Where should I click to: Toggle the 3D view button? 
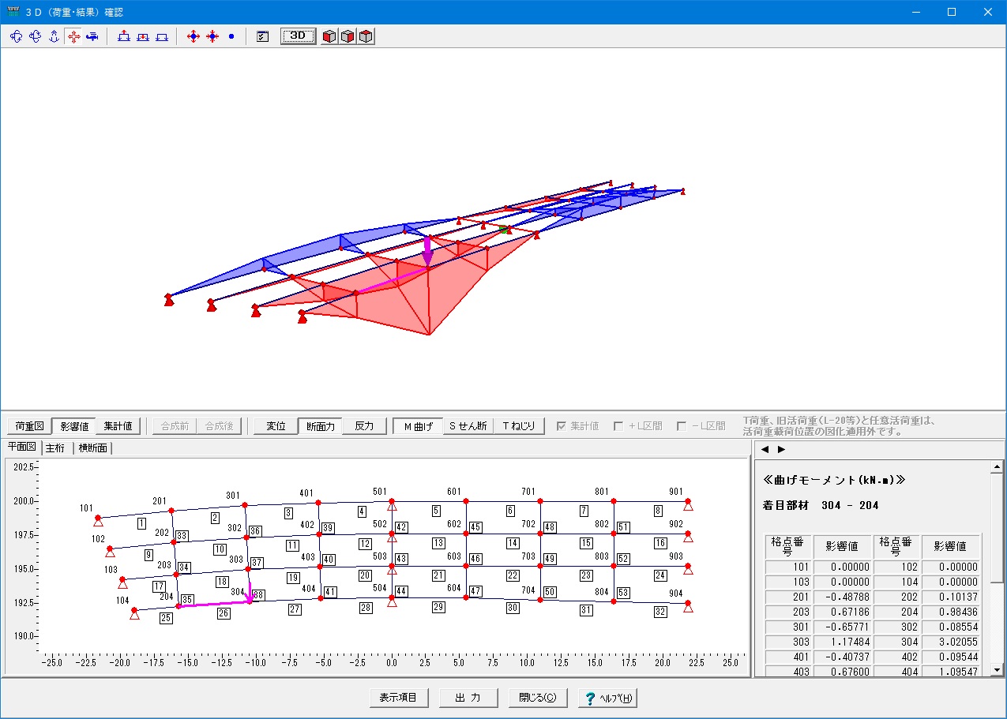click(x=299, y=36)
